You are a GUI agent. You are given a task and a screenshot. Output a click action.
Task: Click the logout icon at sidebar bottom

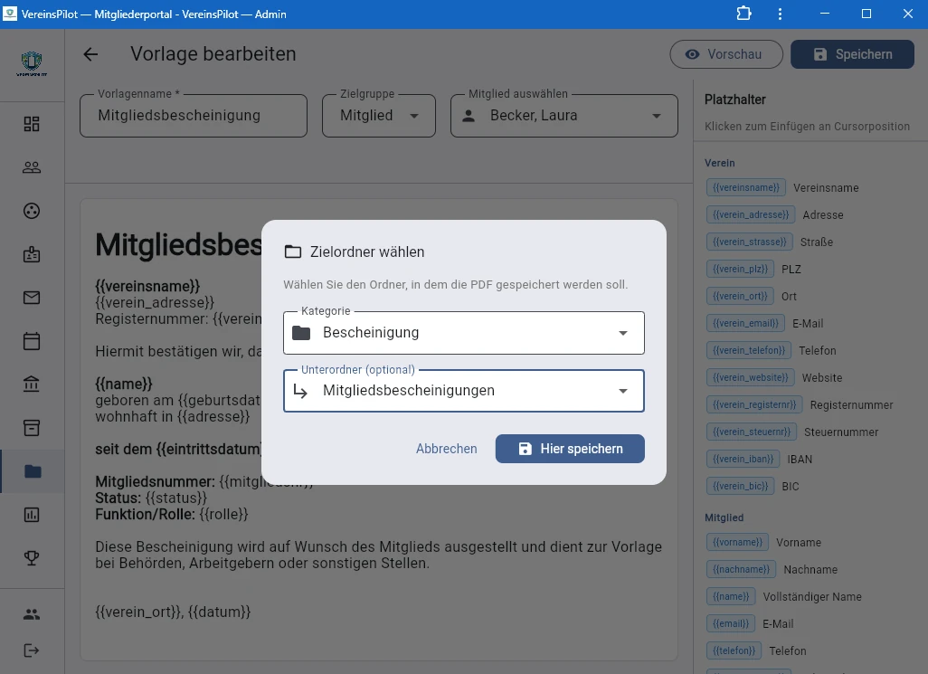(32, 650)
